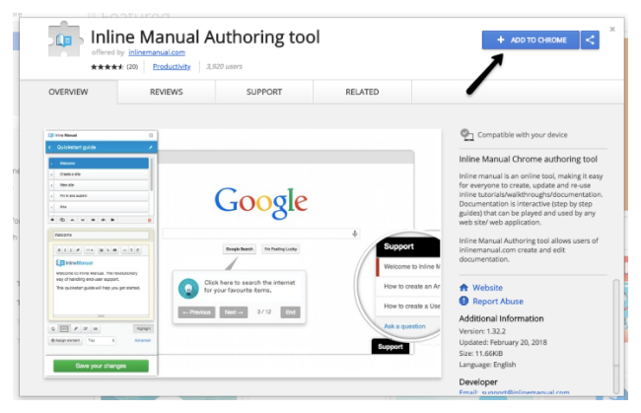Click the Language: English text
Screen dimensions: 641x413
[x=487, y=365]
